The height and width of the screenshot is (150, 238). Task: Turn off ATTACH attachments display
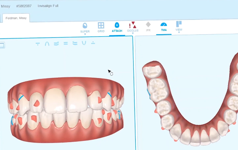(x=117, y=27)
